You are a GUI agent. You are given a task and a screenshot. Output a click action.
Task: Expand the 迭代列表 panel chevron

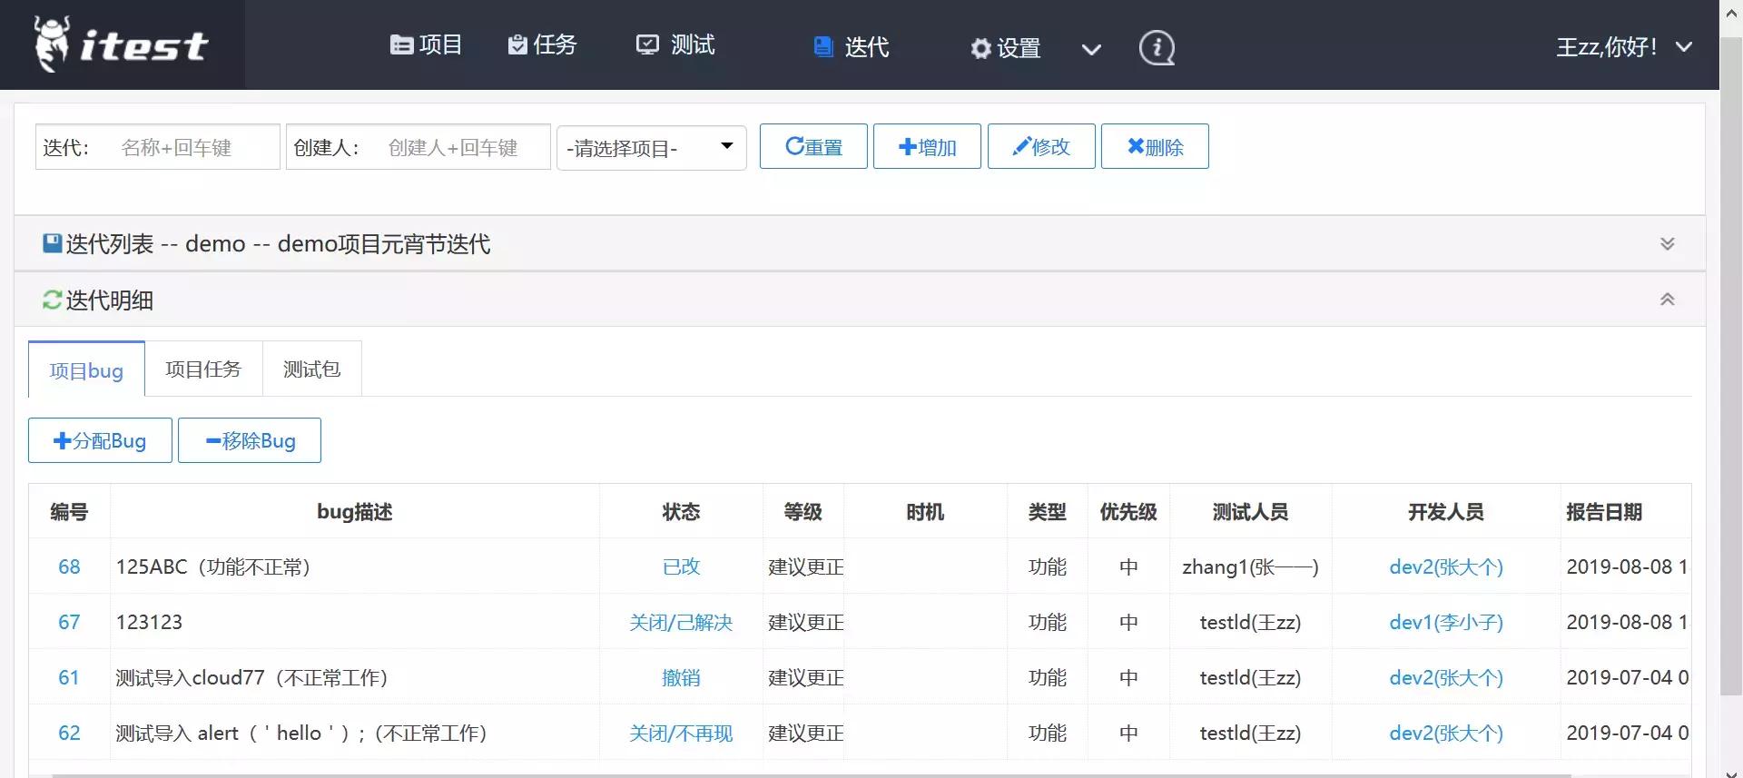(x=1668, y=243)
